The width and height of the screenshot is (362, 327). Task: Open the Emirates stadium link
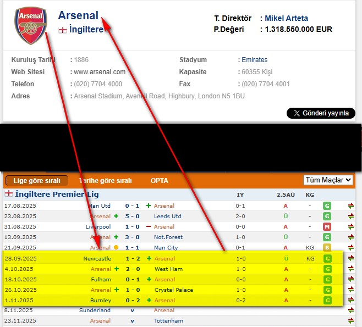point(254,60)
